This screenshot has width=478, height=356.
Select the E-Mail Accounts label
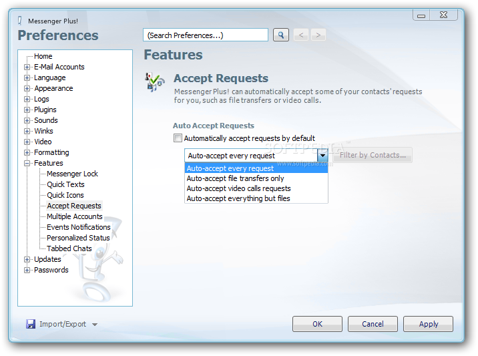59,67
